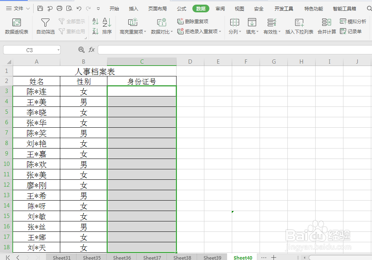Click the fx insert function button
Screen dimensions: 372x260
tap(92, 49)
